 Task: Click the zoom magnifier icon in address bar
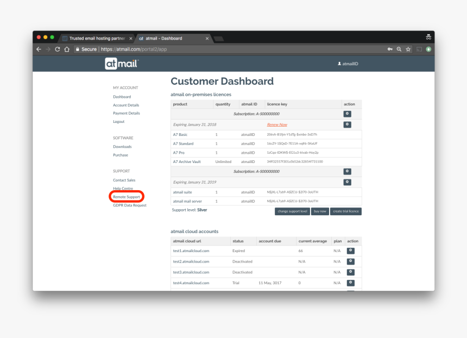(x=399, y=49)
